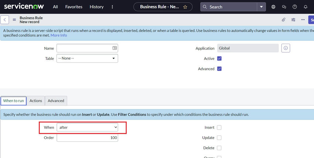Expand the search options dropdown arrow
This screenshot has width=314, height=158.
(262, 7)
